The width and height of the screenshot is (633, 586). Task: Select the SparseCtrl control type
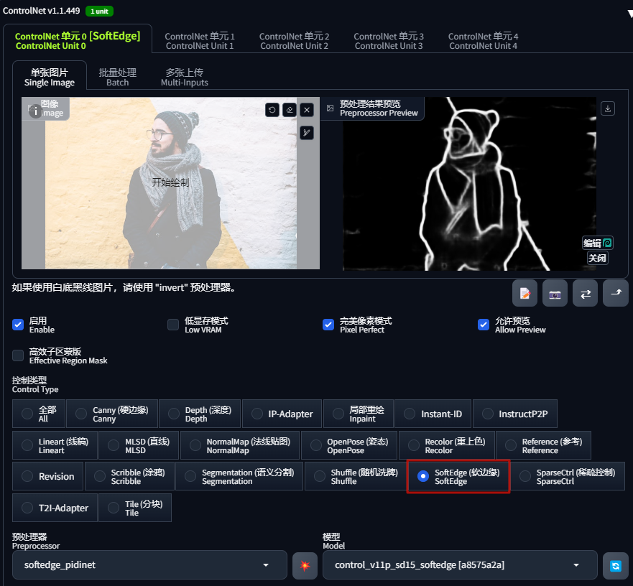[568, 476]
